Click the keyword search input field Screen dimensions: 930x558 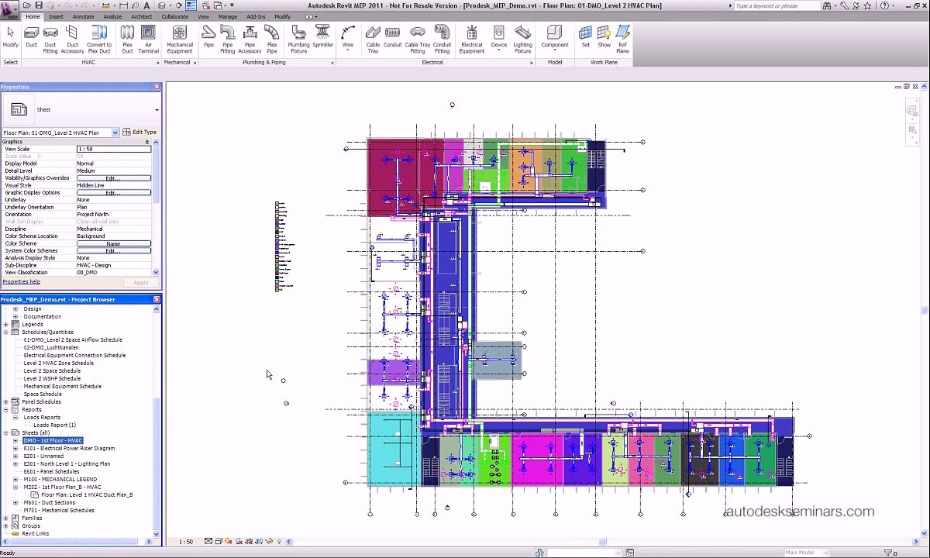point(777,5)
